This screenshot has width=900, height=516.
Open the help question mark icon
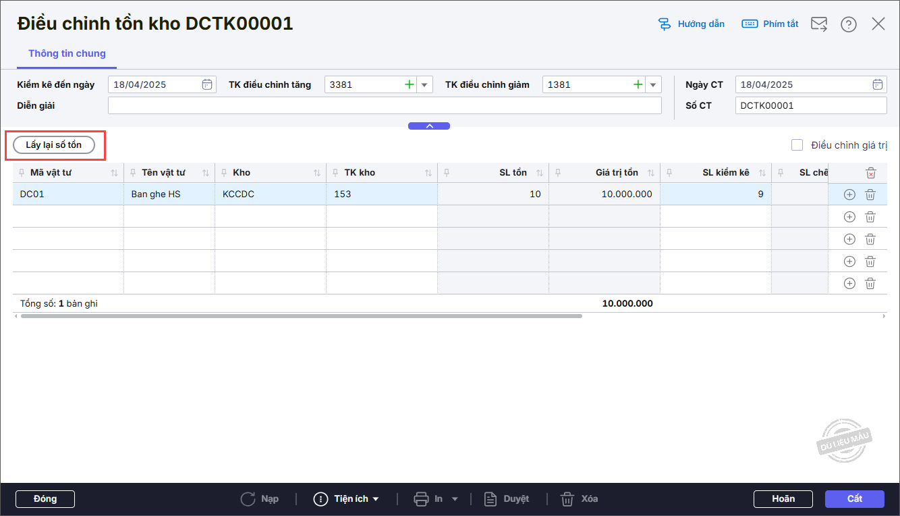click(848, 24)
